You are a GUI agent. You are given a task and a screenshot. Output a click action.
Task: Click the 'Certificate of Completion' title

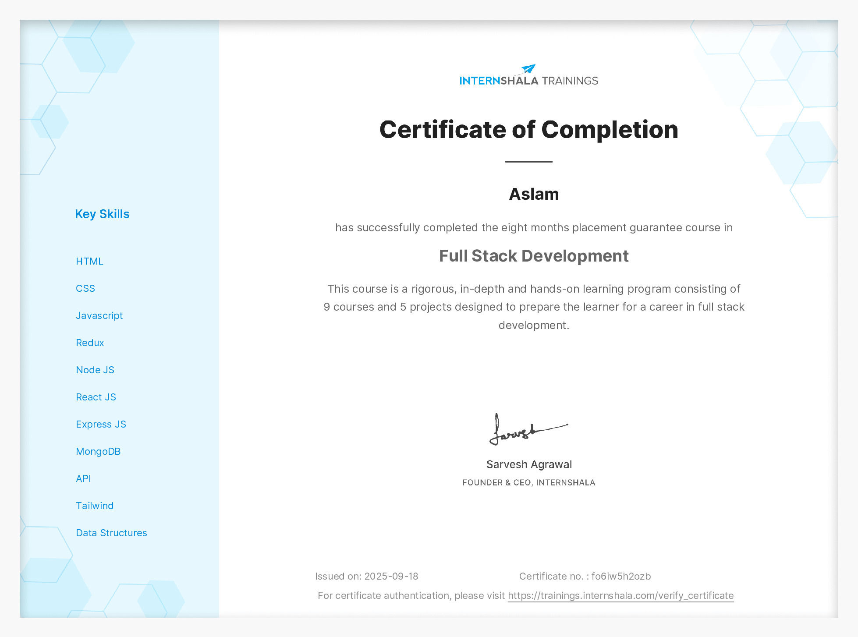(x=529, y=130)
